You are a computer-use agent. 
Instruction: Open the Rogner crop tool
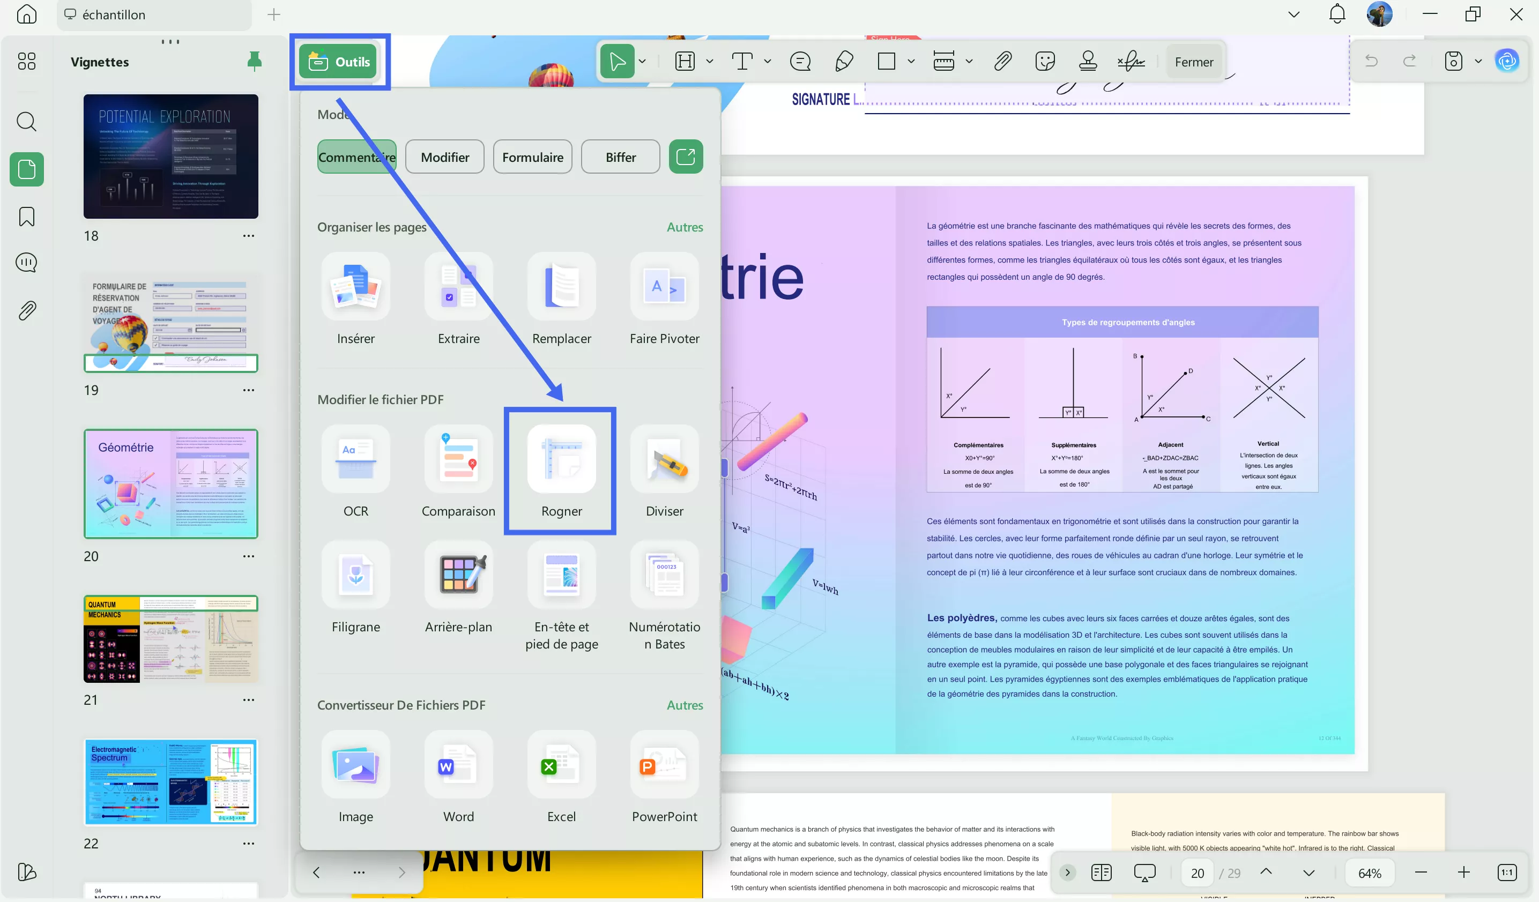[x=561, y=460]
